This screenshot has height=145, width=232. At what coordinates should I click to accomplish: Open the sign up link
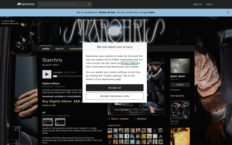[x=197, y=4]
